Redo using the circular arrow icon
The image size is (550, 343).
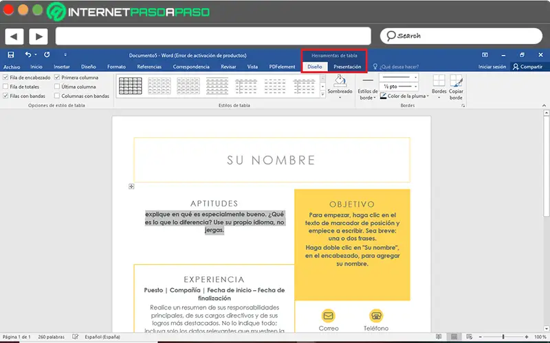coord(47,54)
